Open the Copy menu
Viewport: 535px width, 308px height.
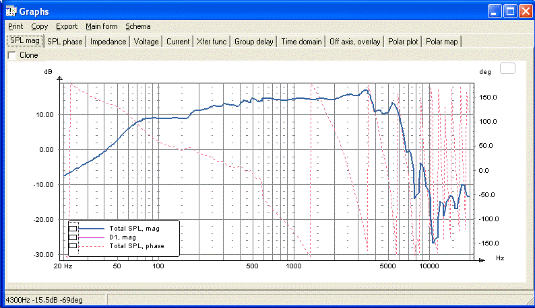[x=40, y=26]
